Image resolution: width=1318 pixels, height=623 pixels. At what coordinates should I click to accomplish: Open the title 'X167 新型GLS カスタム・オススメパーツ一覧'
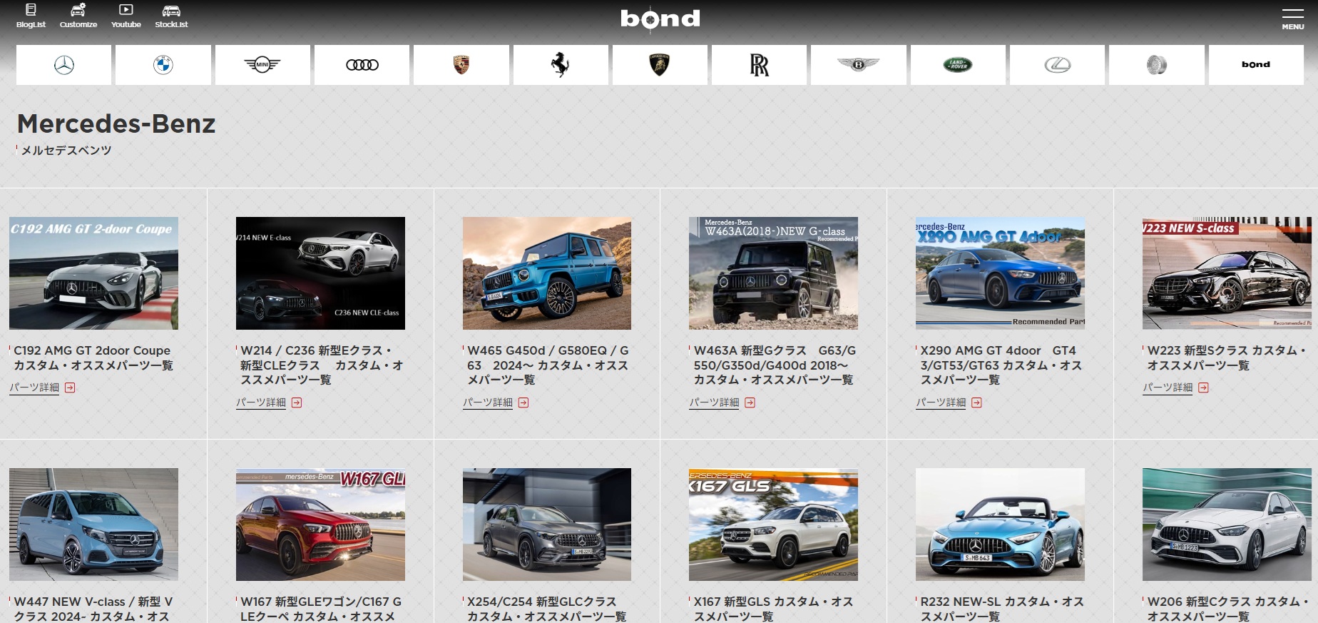(774, 609)
